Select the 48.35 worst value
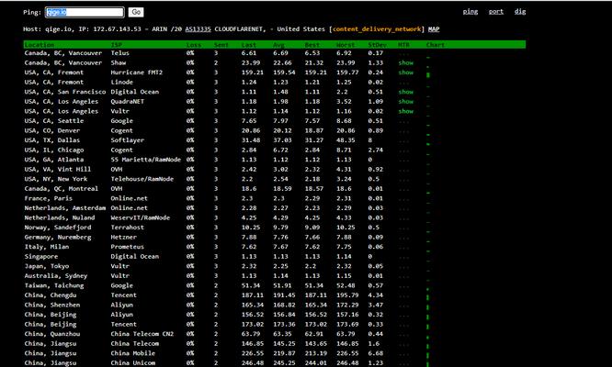Image resolution: width=612 pixels, height=367 pixels. coord(346,140)
